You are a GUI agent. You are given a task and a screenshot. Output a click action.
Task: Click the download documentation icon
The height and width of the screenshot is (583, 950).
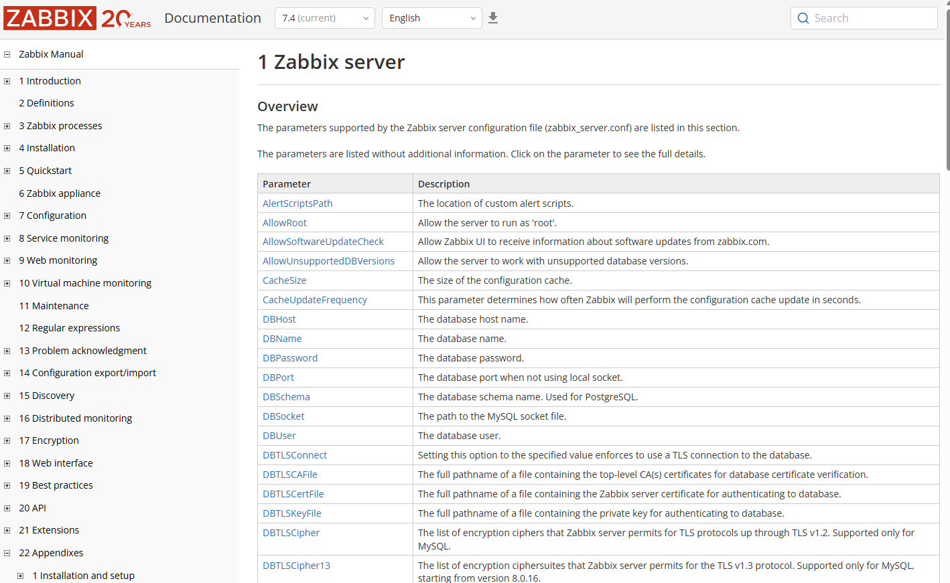[x=493, y=18]
